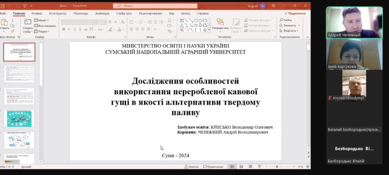Click the Undo icon in title bar

(x=9, y=6)
